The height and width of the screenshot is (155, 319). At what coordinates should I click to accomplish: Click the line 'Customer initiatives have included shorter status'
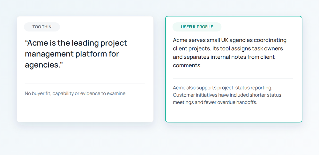227,95
